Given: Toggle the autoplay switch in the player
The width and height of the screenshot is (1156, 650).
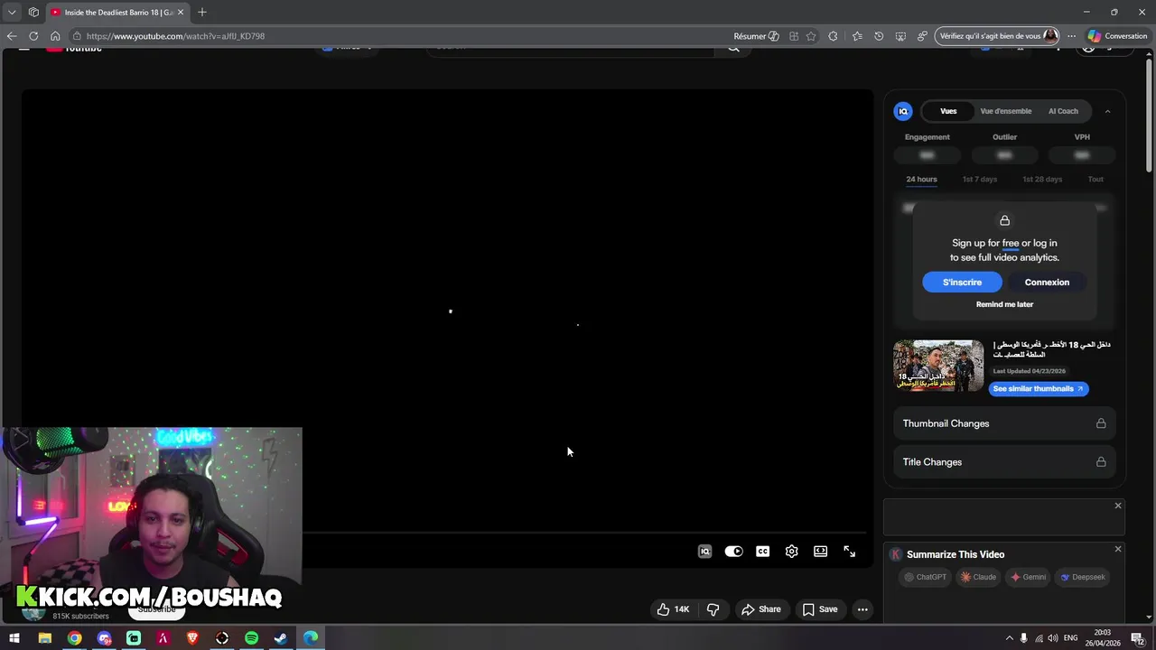Looking at the screenshot, I should click(x=733, y=552).
